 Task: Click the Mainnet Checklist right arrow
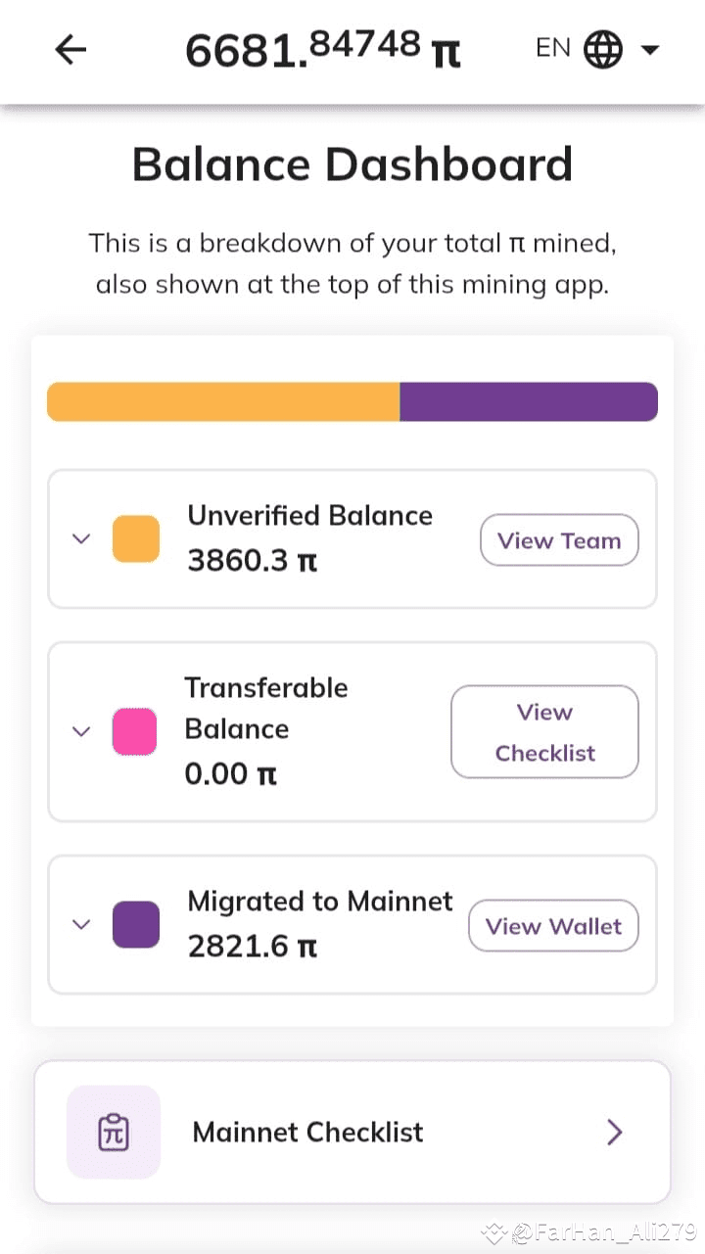[x=615, y=1133]
